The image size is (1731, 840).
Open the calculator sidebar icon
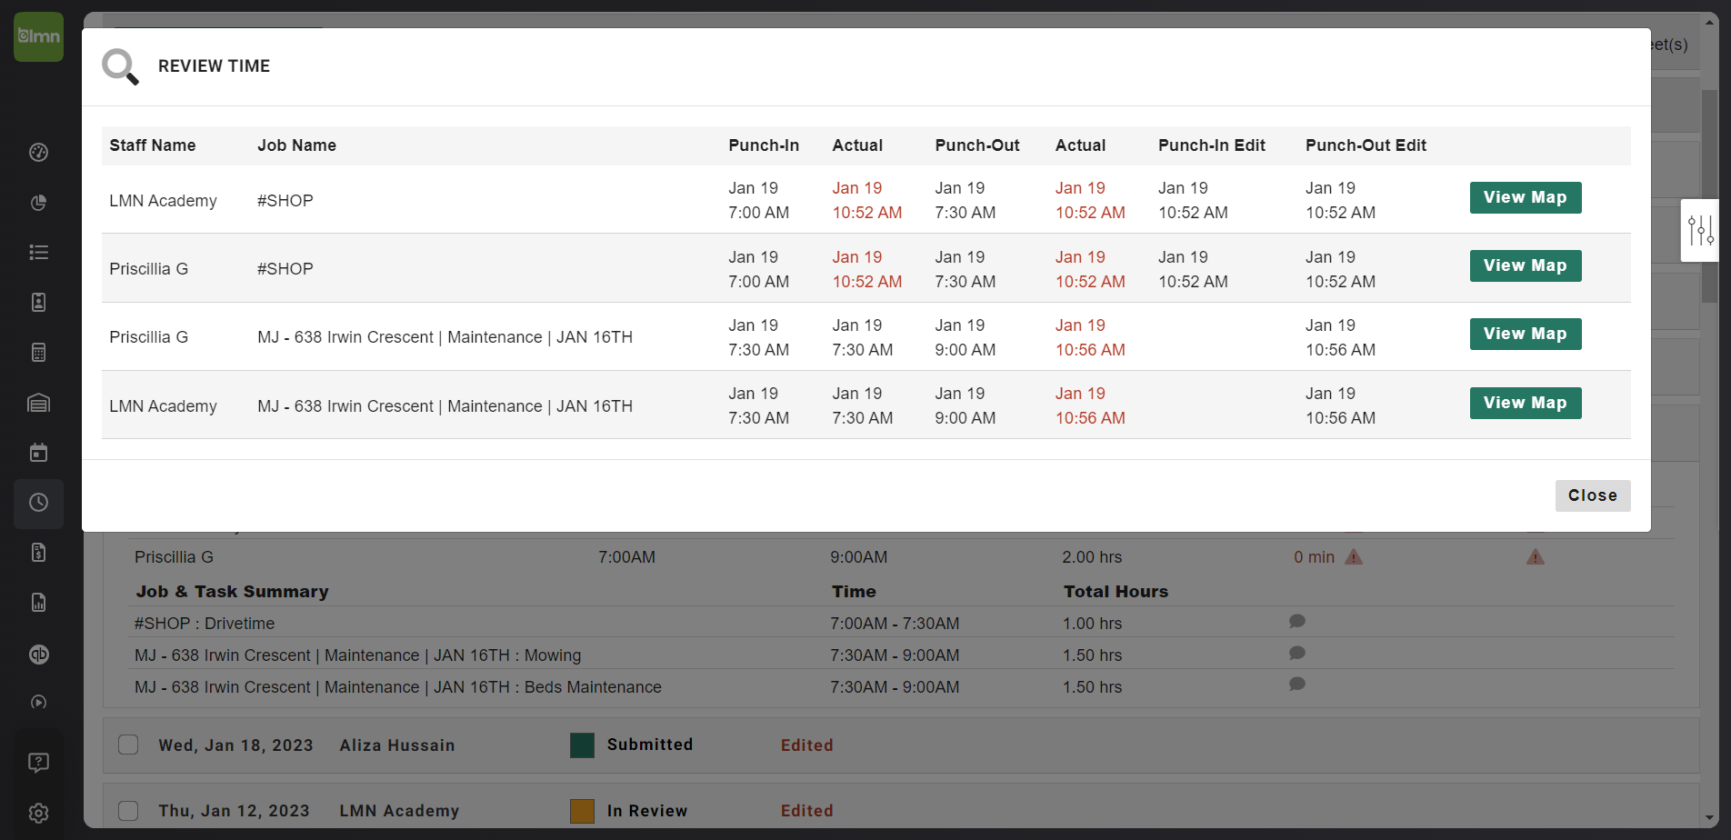pyautogui.click(x=38, y=352)
